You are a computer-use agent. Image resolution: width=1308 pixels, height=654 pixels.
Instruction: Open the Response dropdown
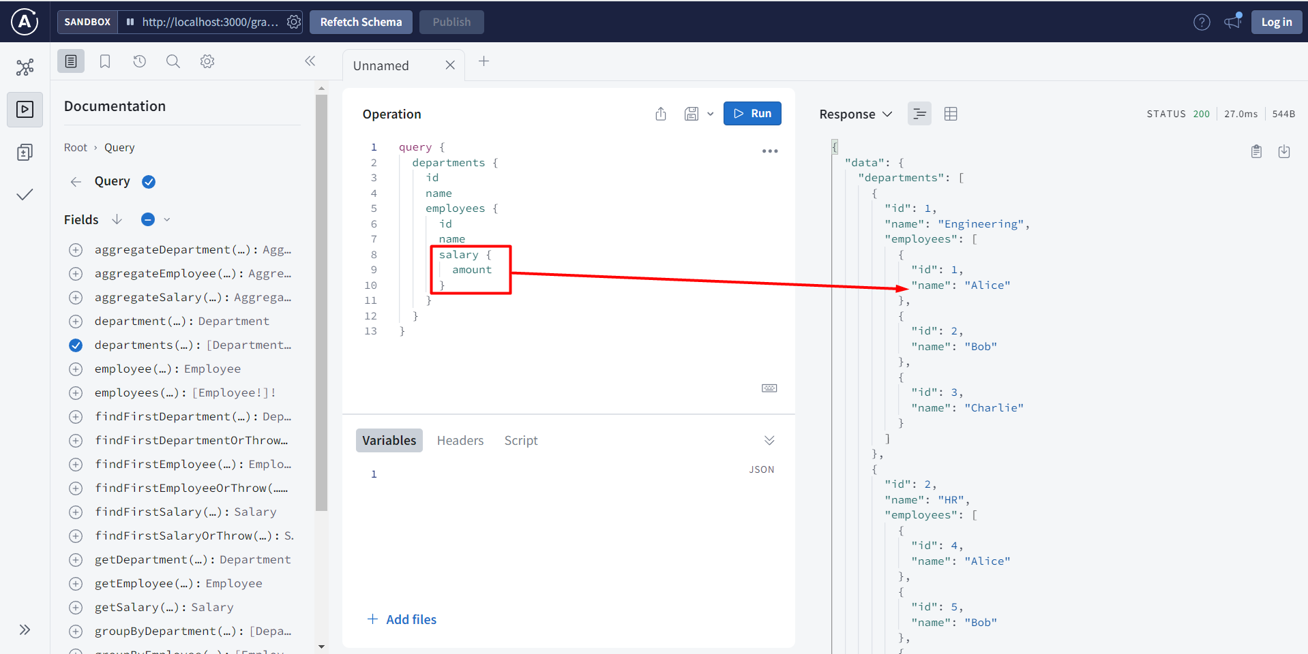[x=856, y=114]
